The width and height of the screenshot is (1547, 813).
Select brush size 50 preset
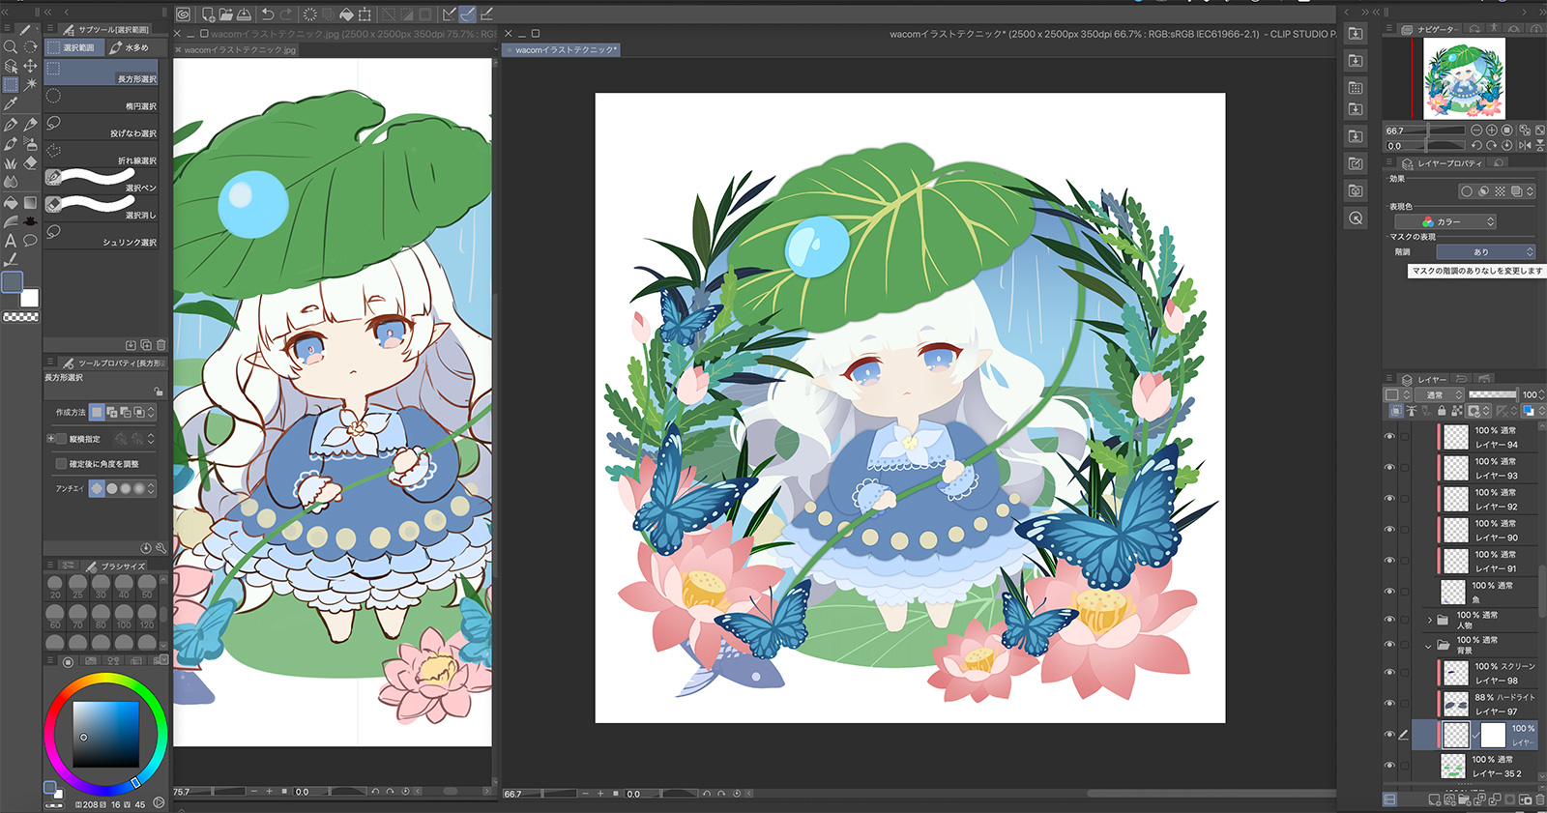click(147, 587)
